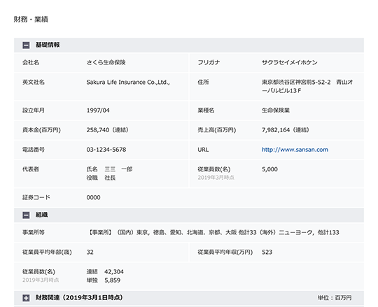The height and width of the screenshot is (307, 378).
Task: Click the 財務関連（2019年3月1日時点） title
Action: point(79,298)
